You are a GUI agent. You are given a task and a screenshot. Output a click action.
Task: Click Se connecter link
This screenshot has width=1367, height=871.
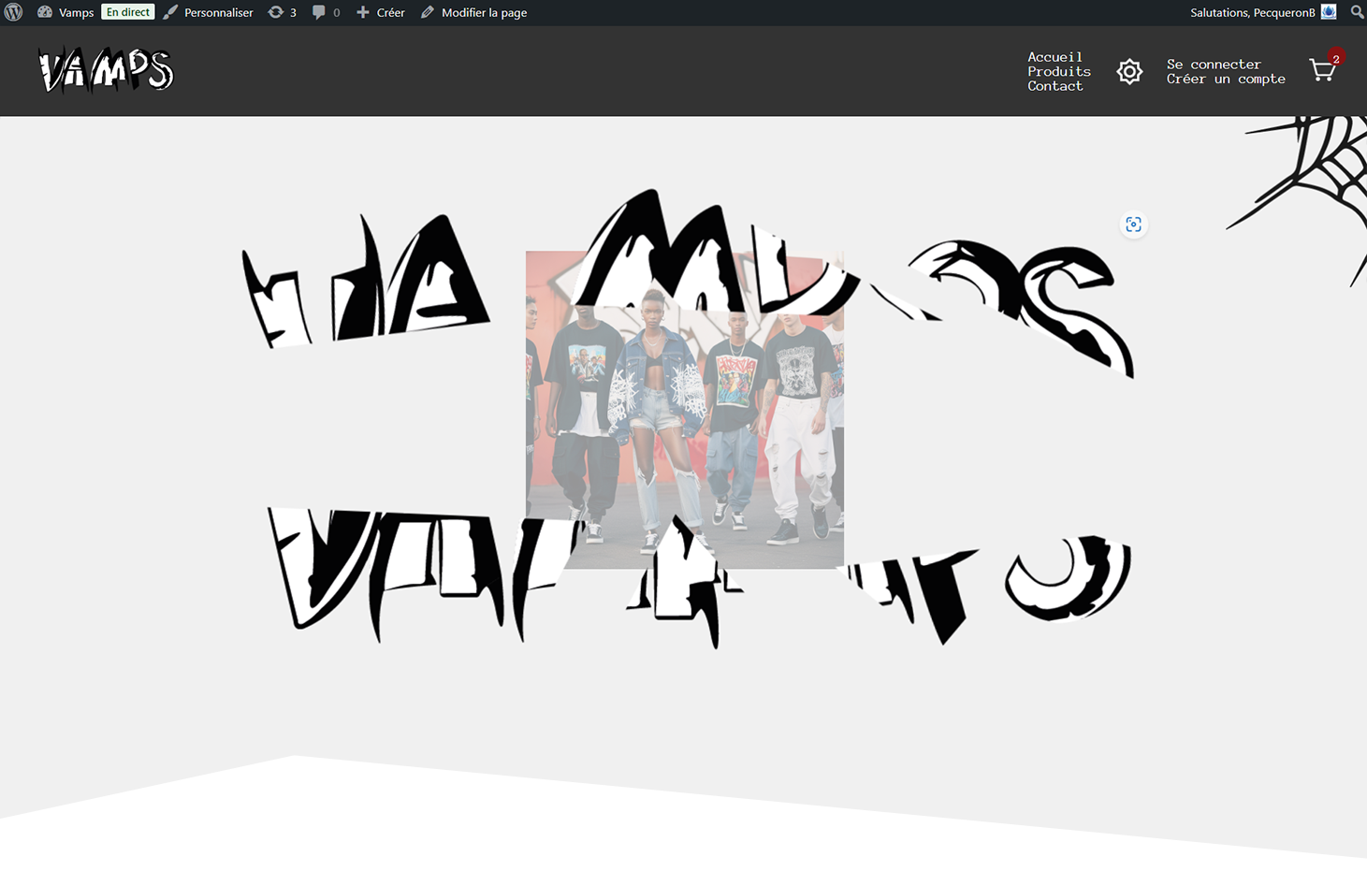coord(1214,65)
